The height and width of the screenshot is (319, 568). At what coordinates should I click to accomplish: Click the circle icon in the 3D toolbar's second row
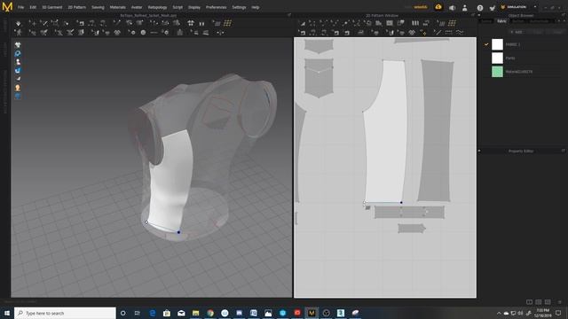click(x=143, y=33)
